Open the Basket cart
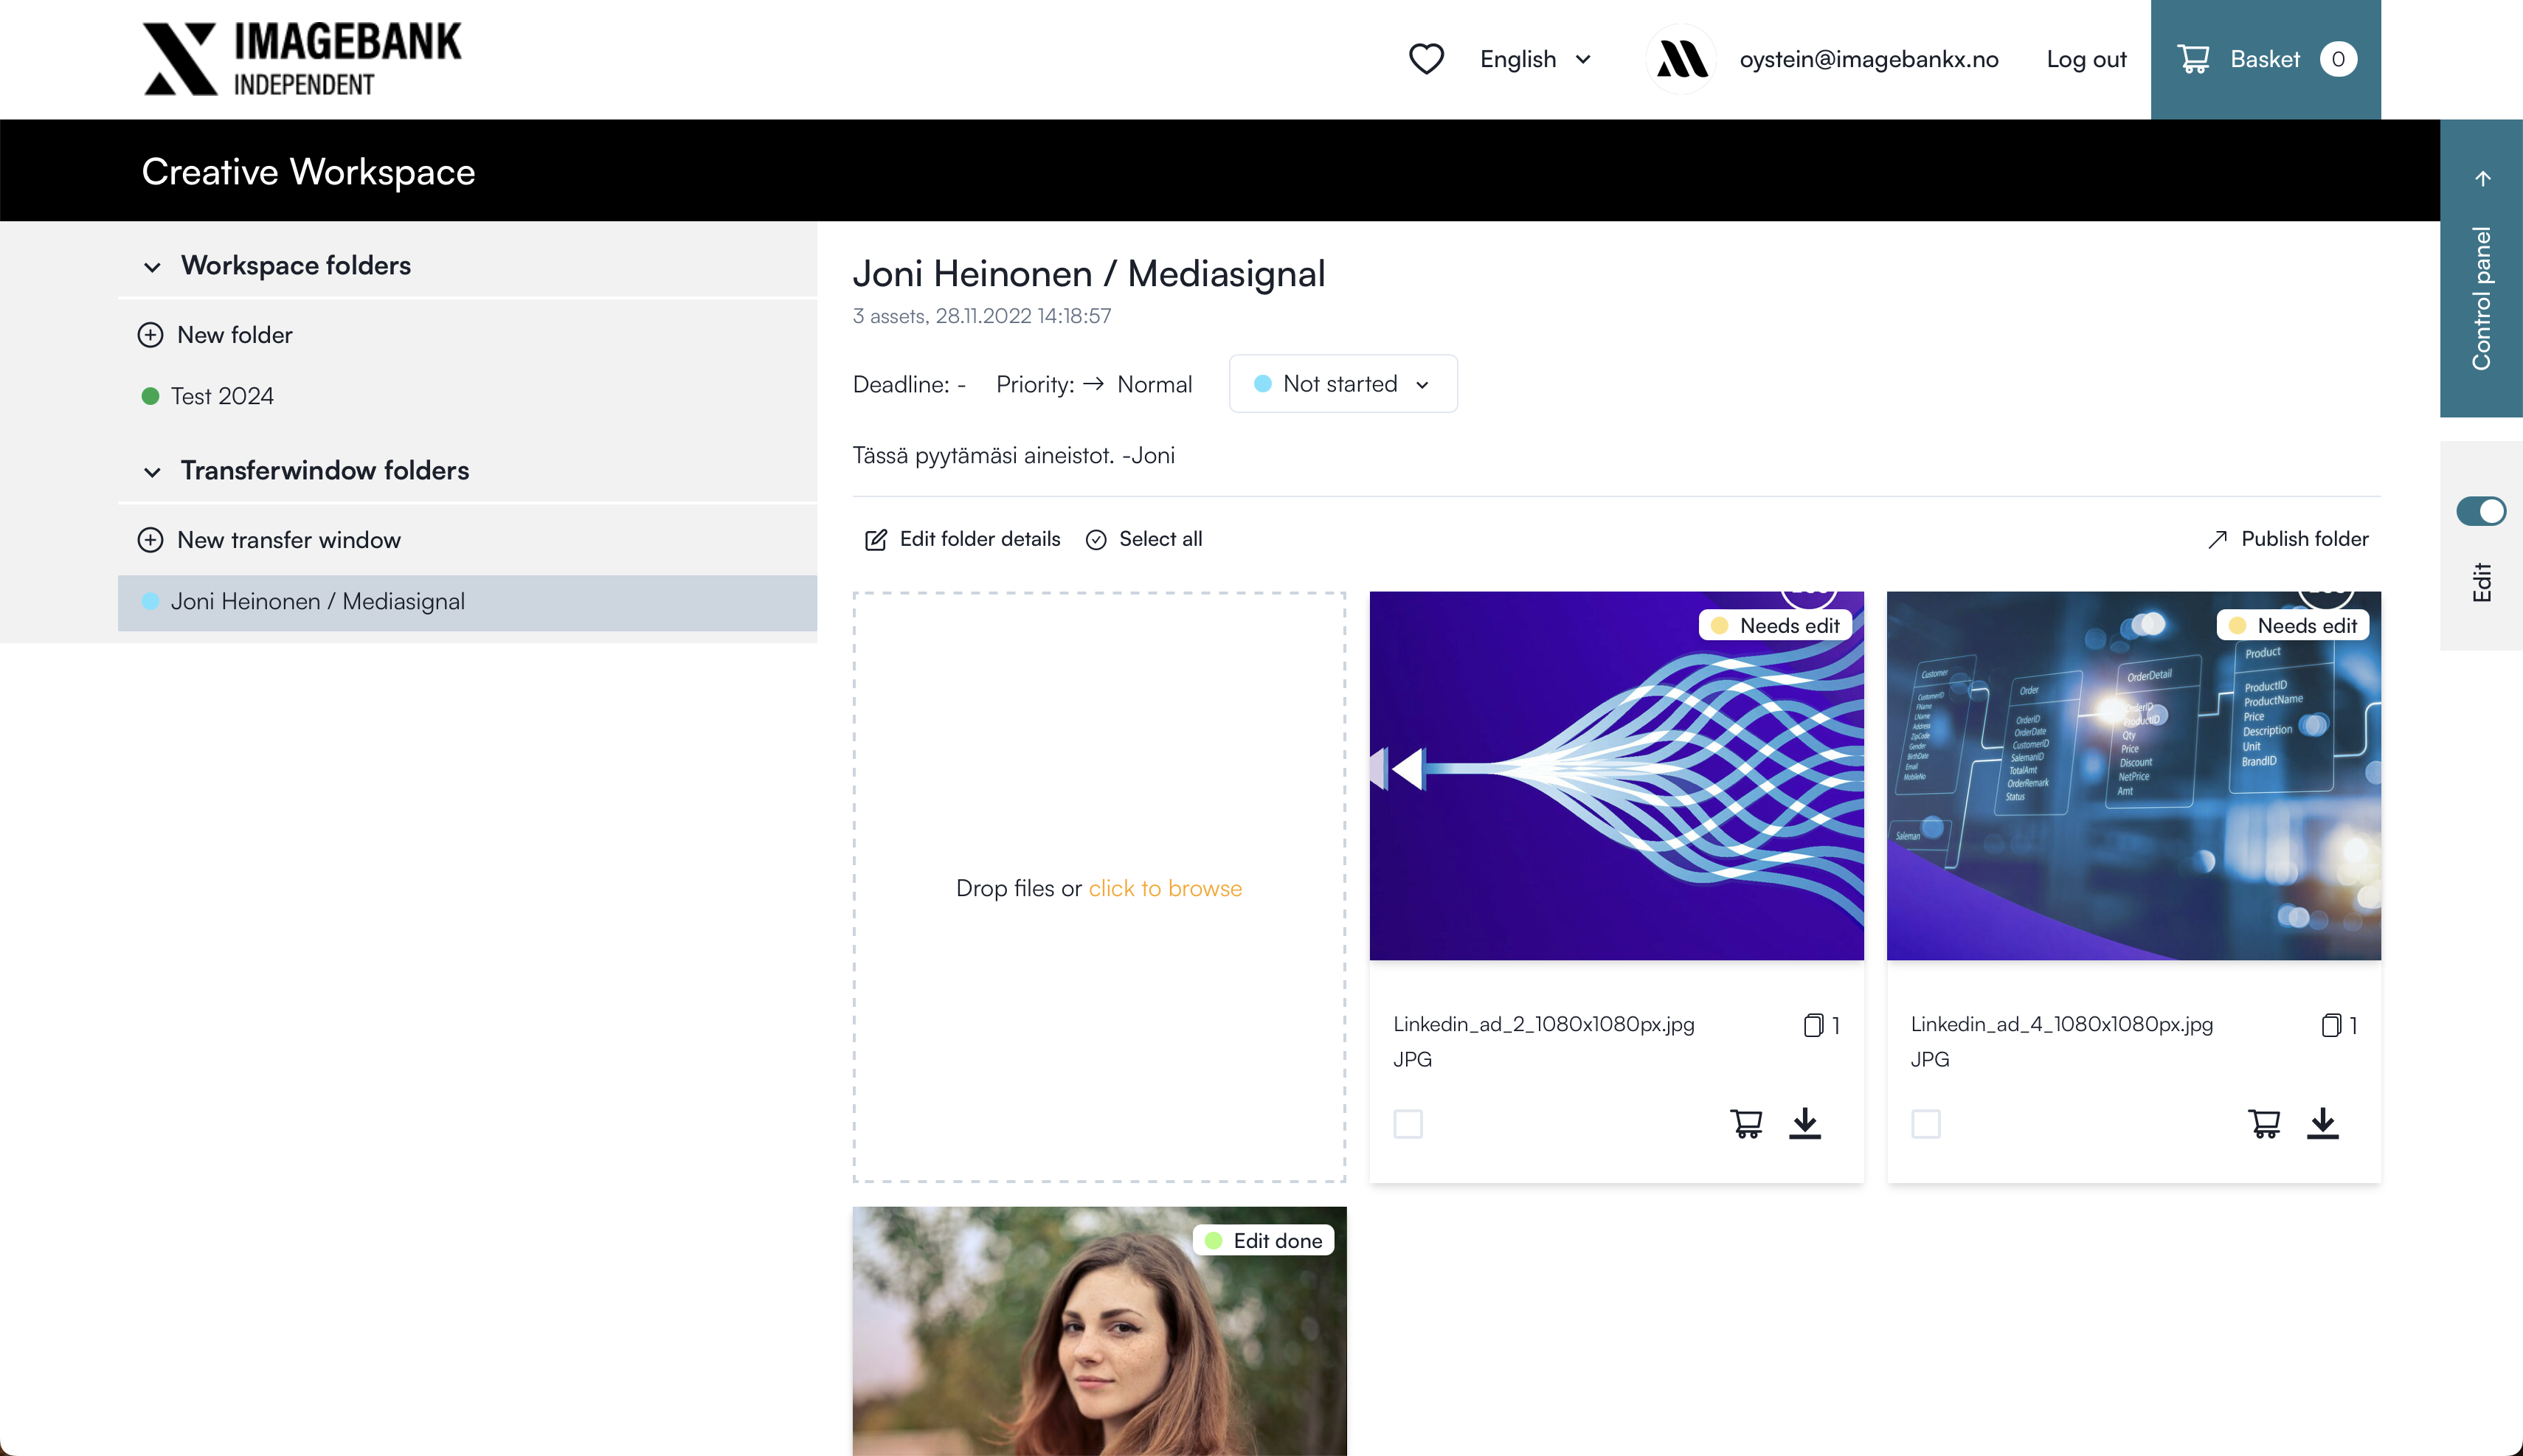 coord(2265,59)
